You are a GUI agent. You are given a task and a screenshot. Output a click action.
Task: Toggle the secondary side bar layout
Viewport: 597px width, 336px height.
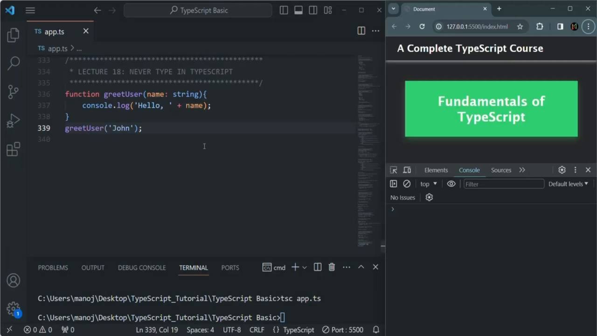pyautogui.click(x=313, y=10)
